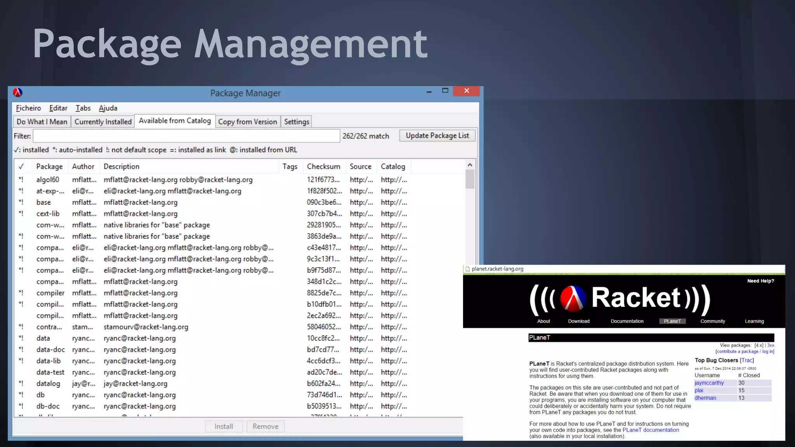Open the Copy from Version tab
This screenshot has width=795, height=447.
(248, 122)
